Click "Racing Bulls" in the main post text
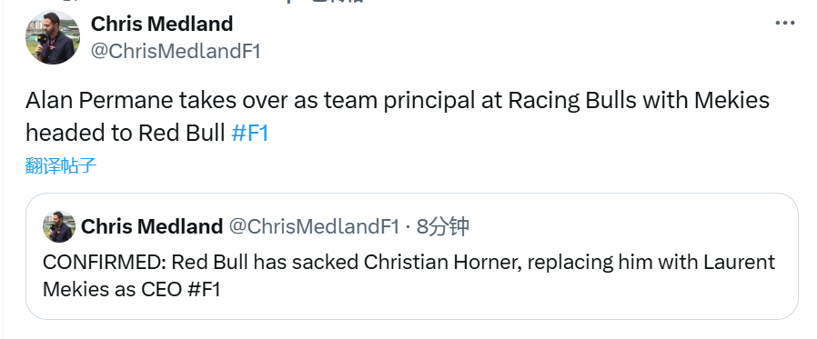This screenshot has width=817, height=339. point(572,100)
